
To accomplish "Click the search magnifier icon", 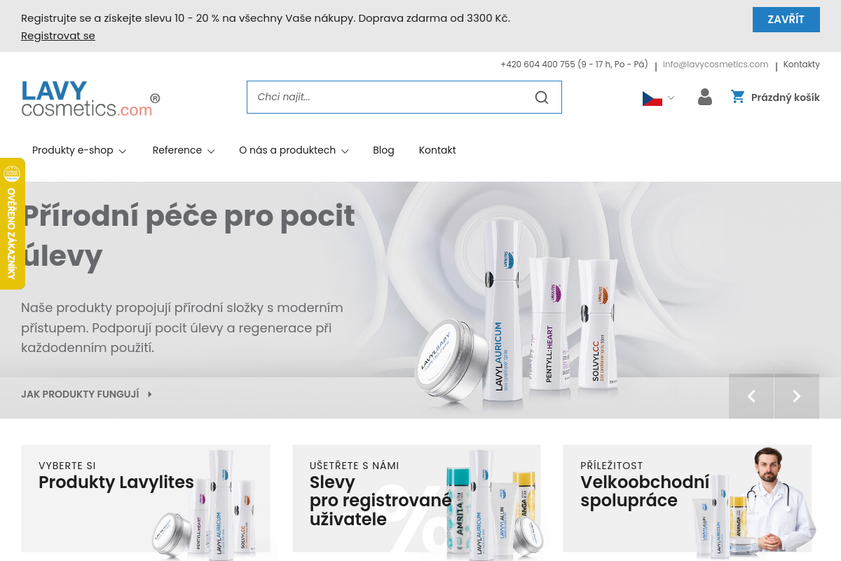I will 541,97.
